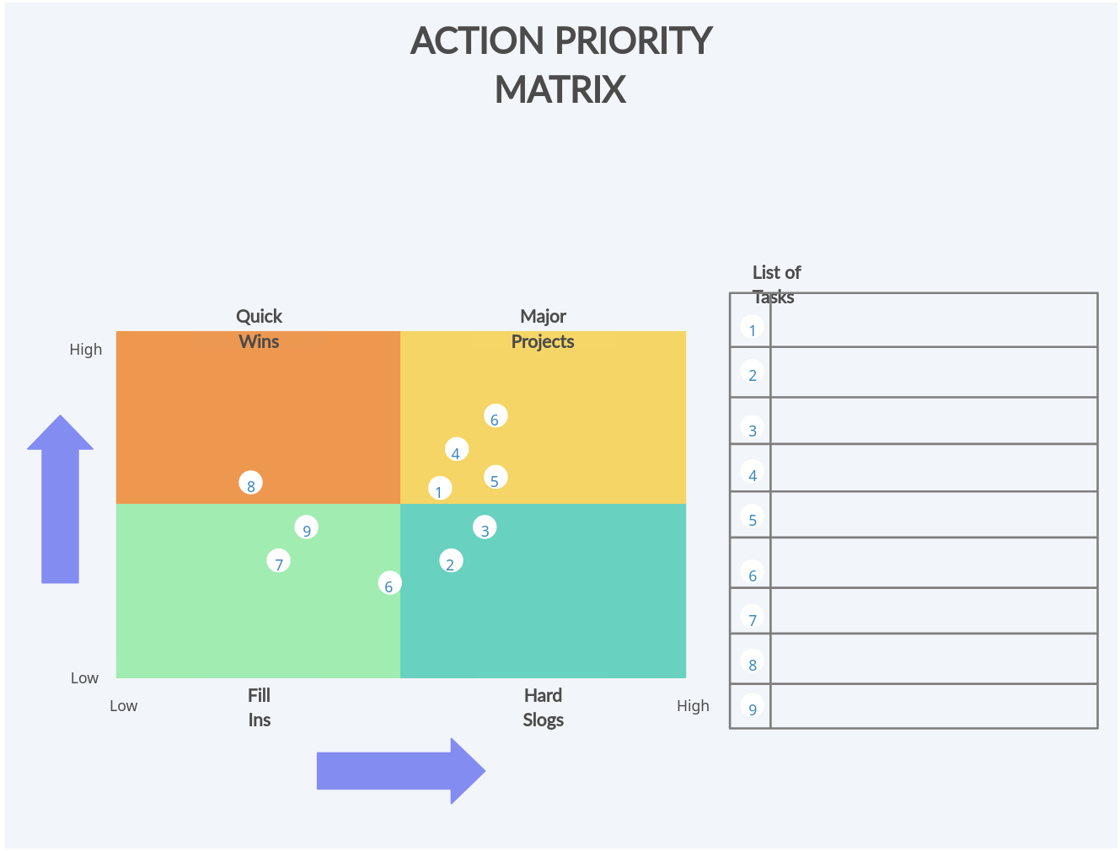Click the empty task field beside number 5
The height and width of the screenshot is (851, 1120).
[x=934, y=515]
